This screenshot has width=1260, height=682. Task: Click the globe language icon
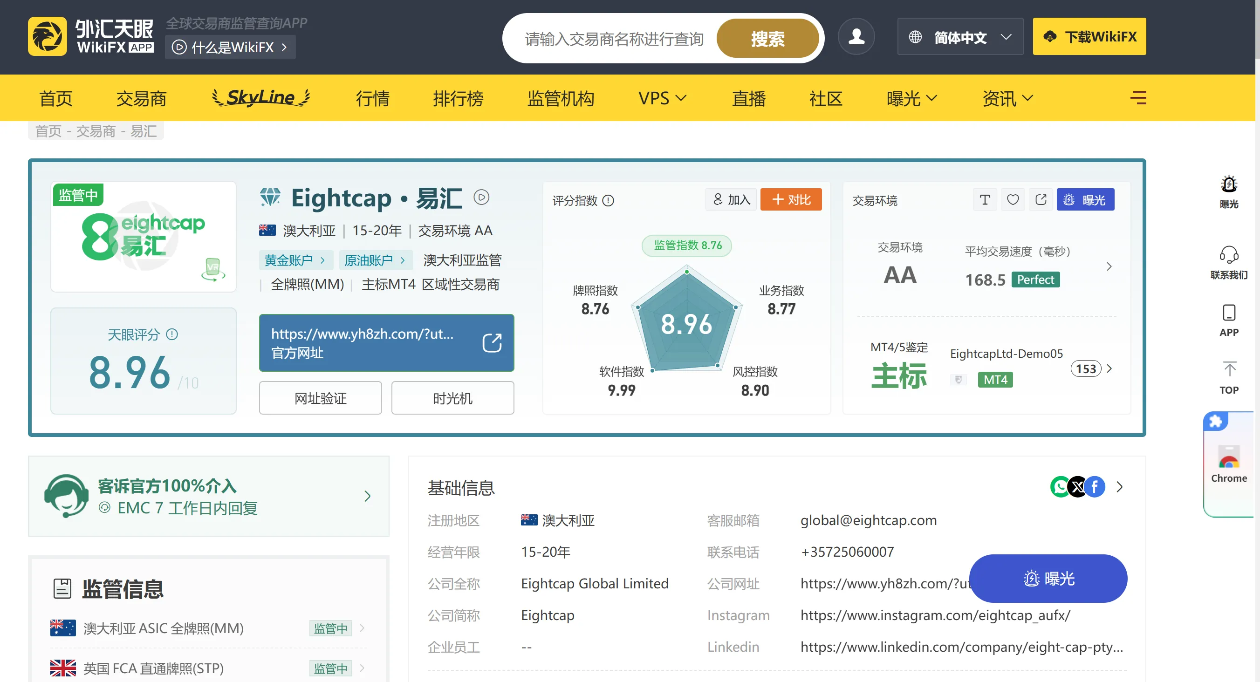coord(915,37)
